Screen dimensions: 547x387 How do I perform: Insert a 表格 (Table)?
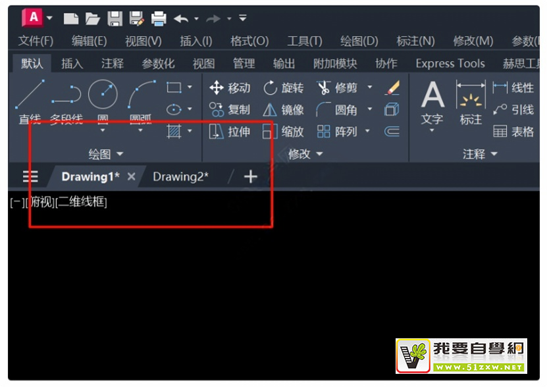coord(514,132)
